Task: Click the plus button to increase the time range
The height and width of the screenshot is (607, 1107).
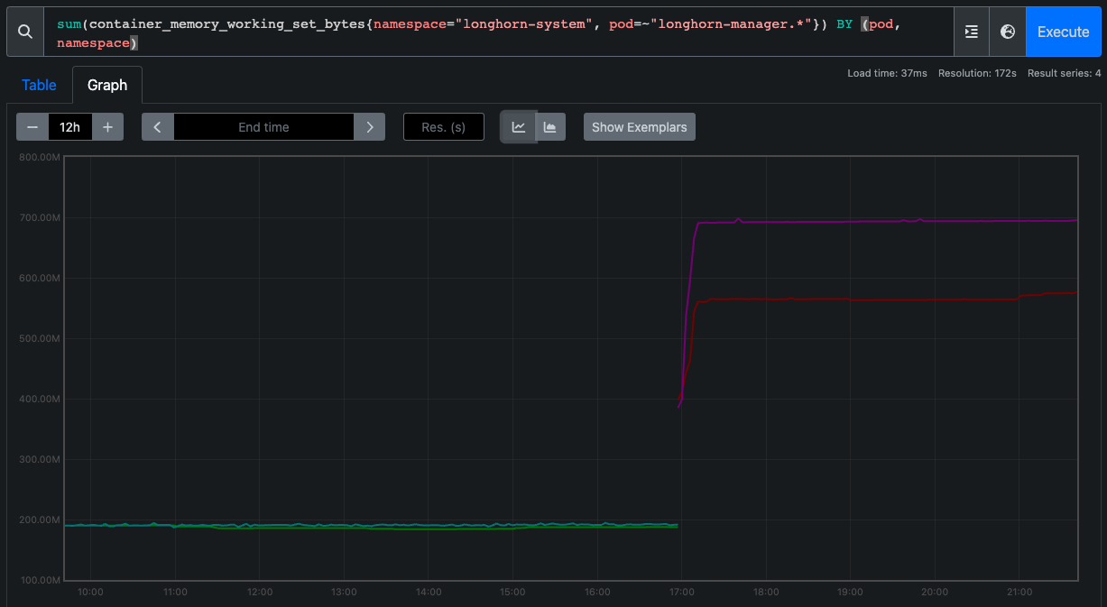Action: pos(107,126)
